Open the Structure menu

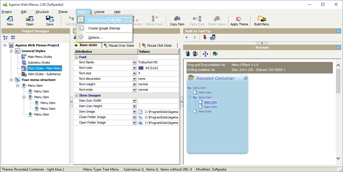pos(42,12)
